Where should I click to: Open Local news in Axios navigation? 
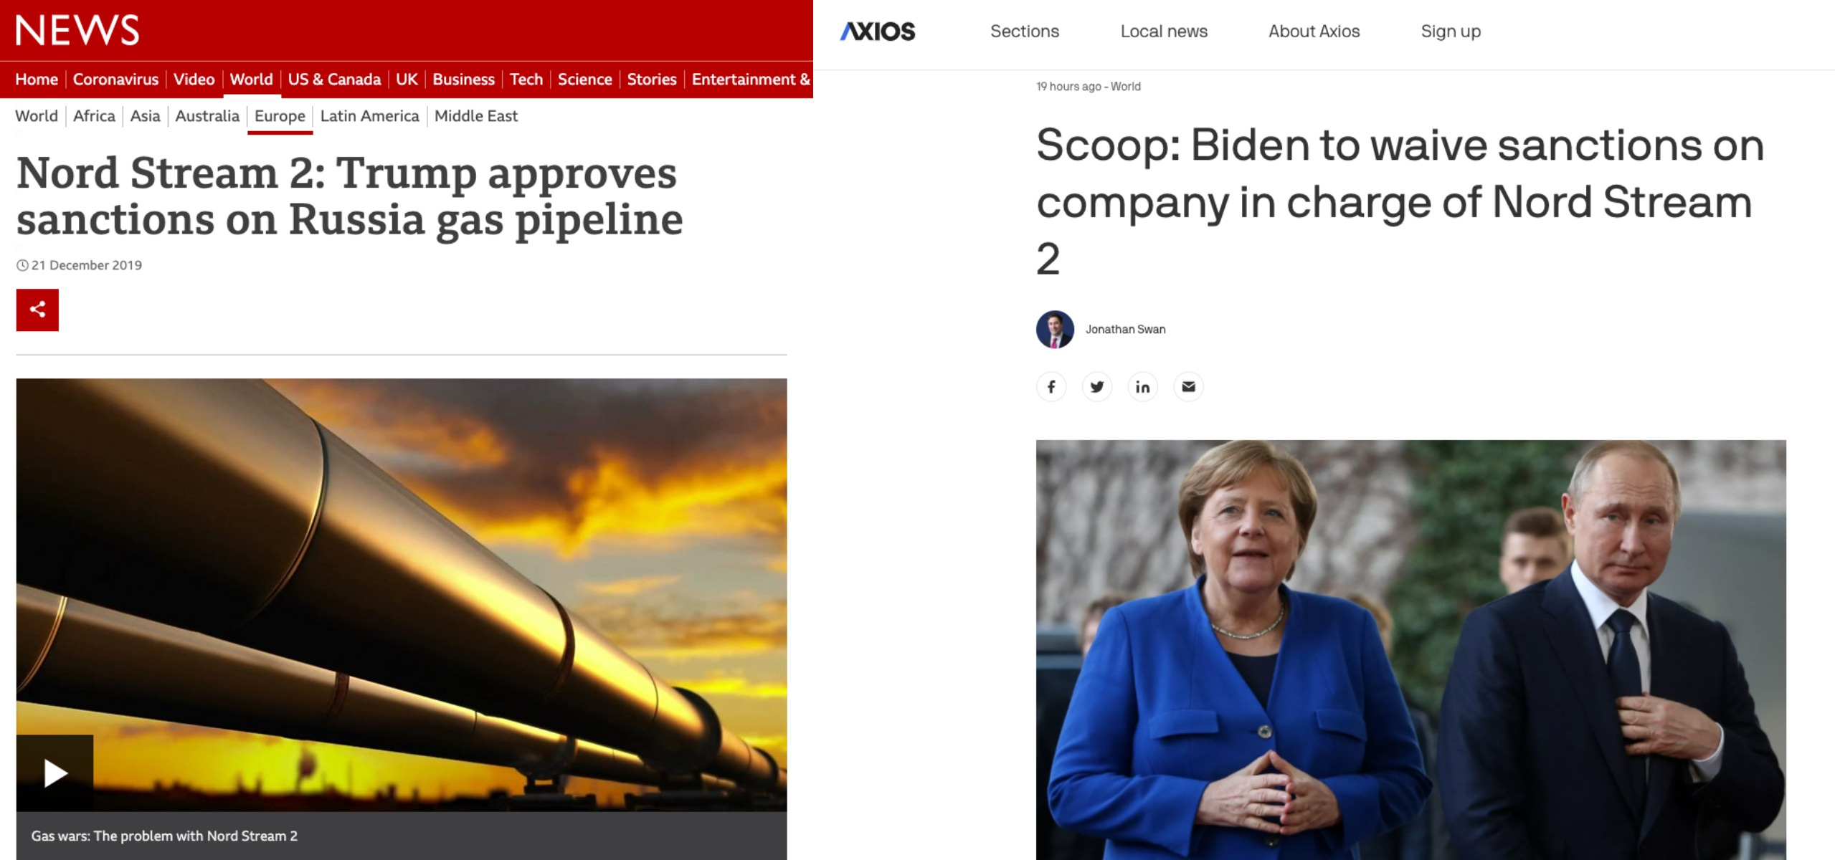(x=1164, y=32)
